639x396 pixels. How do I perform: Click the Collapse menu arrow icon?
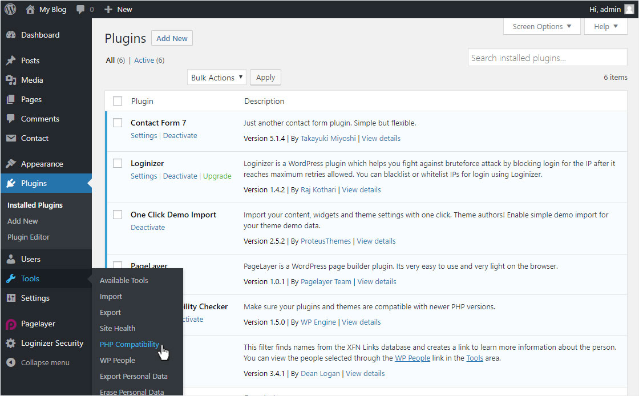click(x=11, y=362)
